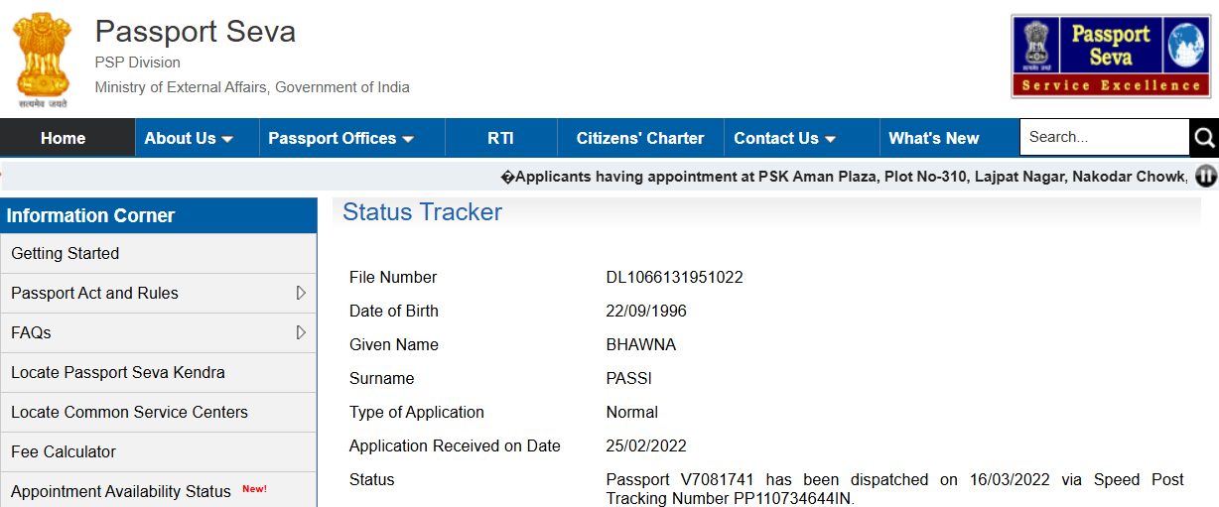Expand the Passport Act and Rules arrow
The image size is (1219, 507).
pyautogui.click(x=301, y=293)
